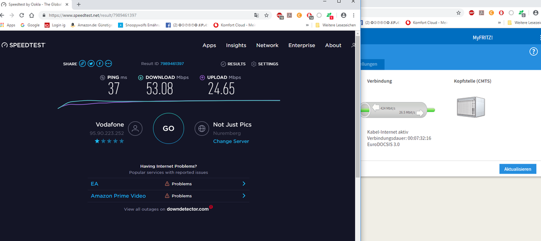Open Chrome menu in Speedtest window
The image size is (541, 241).
coord(354,15)
